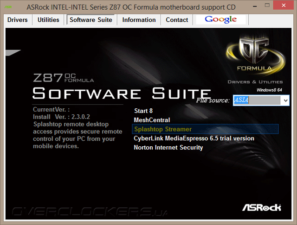Click the 'CurrentVer. :' label
Viewport: 297px width, 225px height.
tap(52, 109)
